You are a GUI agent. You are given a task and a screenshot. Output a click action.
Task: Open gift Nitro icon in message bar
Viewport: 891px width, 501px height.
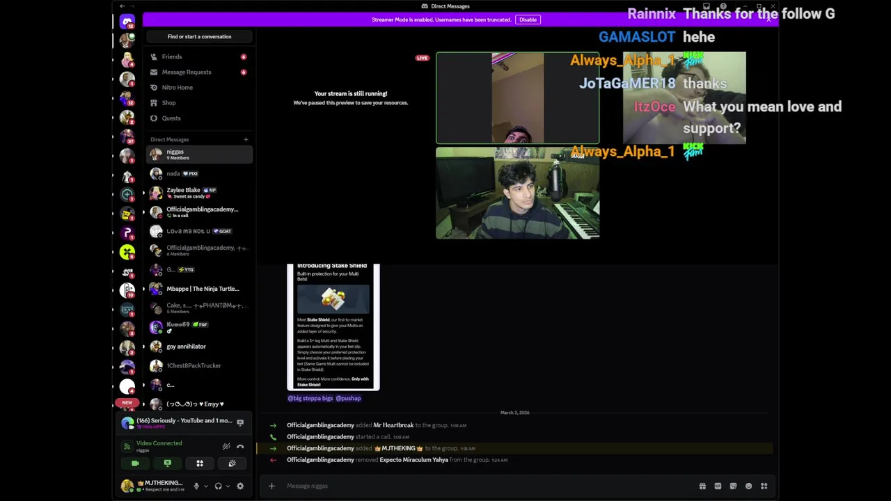(x=702, y=486)
